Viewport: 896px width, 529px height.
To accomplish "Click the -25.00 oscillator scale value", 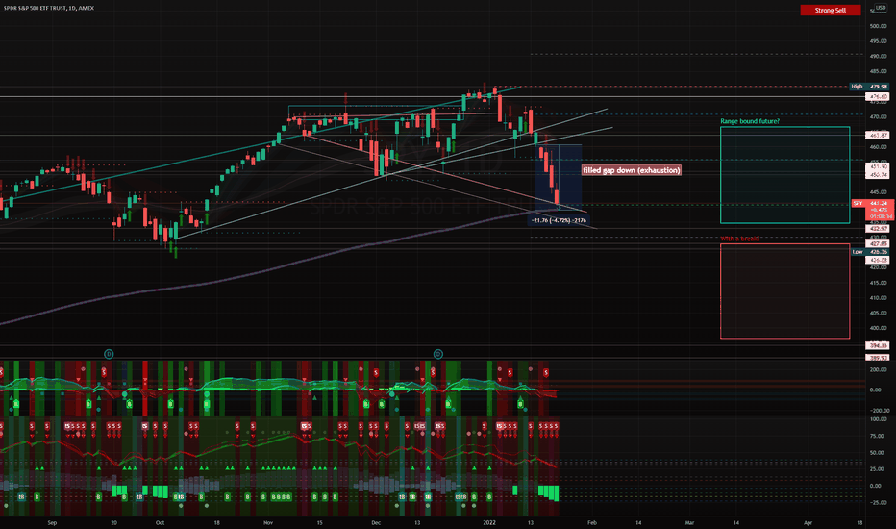I will (x=879, y=503).
